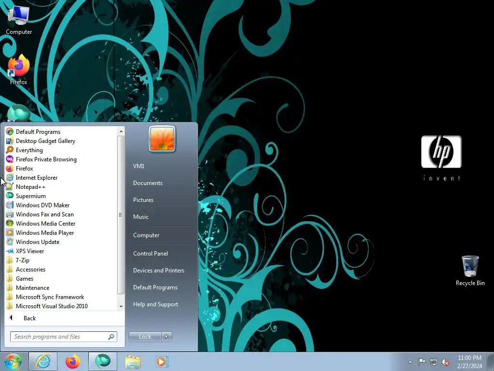The height and width of the screenshot is (371, 494).
Task: Click the programs list scroll-down arrow
Action: pos(121,307)
